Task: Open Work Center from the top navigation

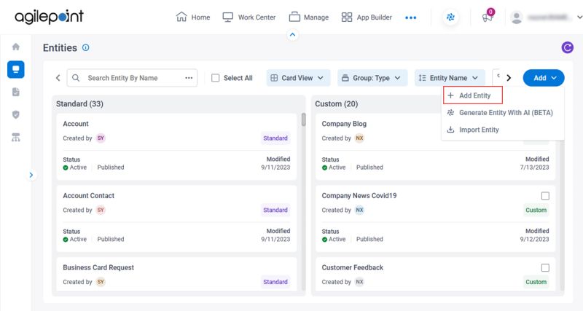Action: [249, 17]
